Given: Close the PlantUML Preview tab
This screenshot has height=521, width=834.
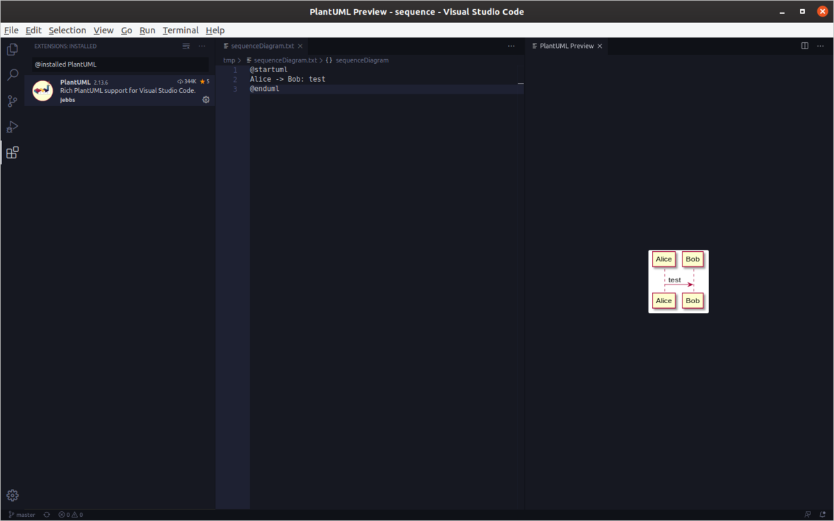Looking at the screenshot, I should (600, 46).
